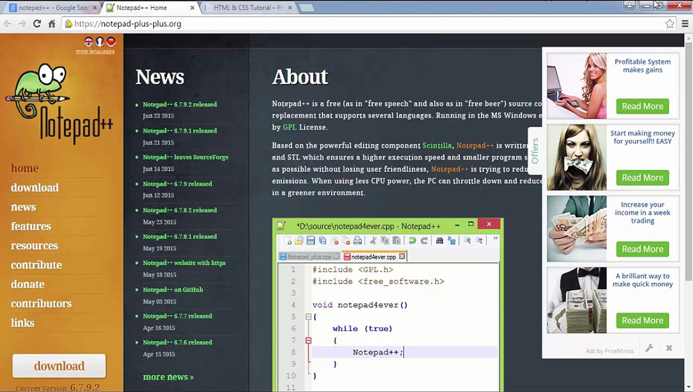This screenshot has width=693, height=392.
Task: Close the Google Search tab
Action: [x=95, y=8]
